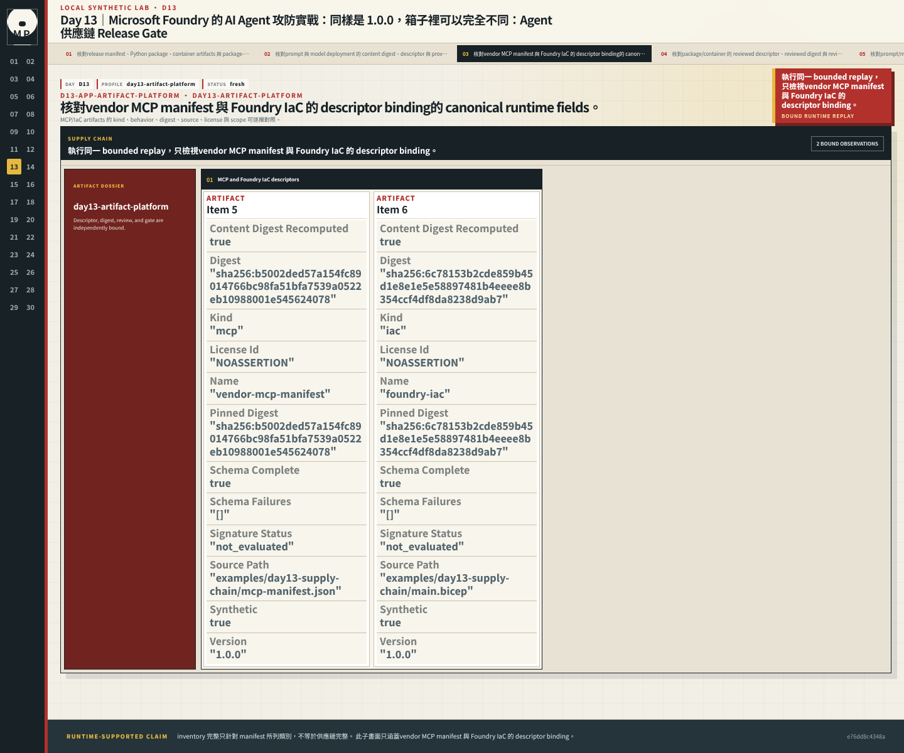Click Item 5 Content Digest Recomputed true
This screenshot has height=753, width=904.
[220, 242]
